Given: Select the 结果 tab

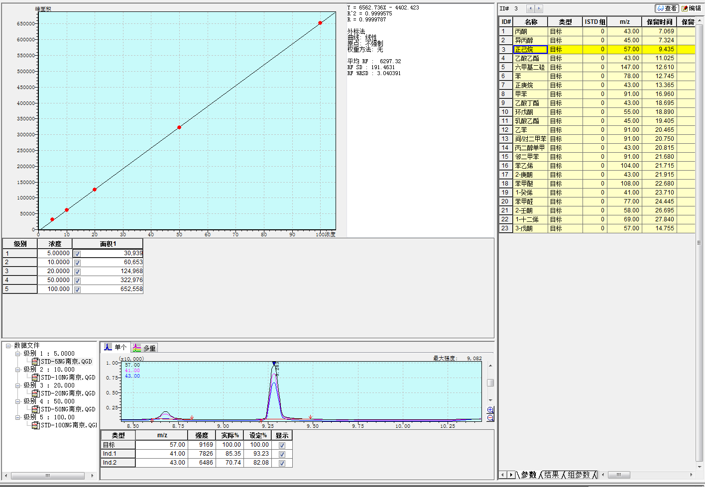Looking at the screenshot, I should 551,475.
